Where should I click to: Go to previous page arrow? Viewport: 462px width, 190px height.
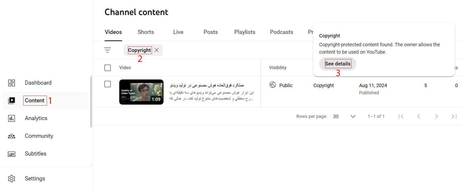(419, 116)
